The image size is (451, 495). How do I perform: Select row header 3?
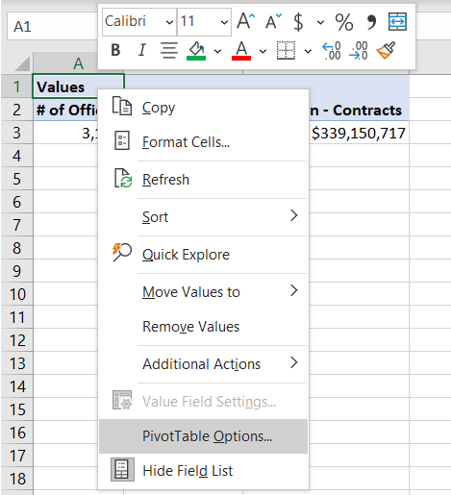tap(16, 133)
